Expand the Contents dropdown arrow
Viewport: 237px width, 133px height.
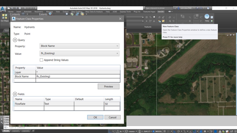coord(27,14)
